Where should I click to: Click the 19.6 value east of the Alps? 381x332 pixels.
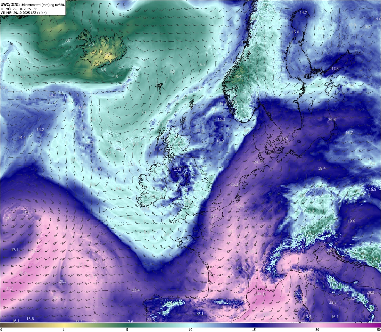pyautogui.click(x=351, y=221)
